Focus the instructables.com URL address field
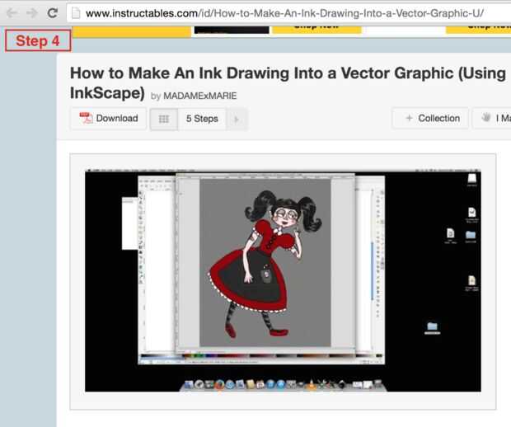The image size is (511, 427). point(288,13)
